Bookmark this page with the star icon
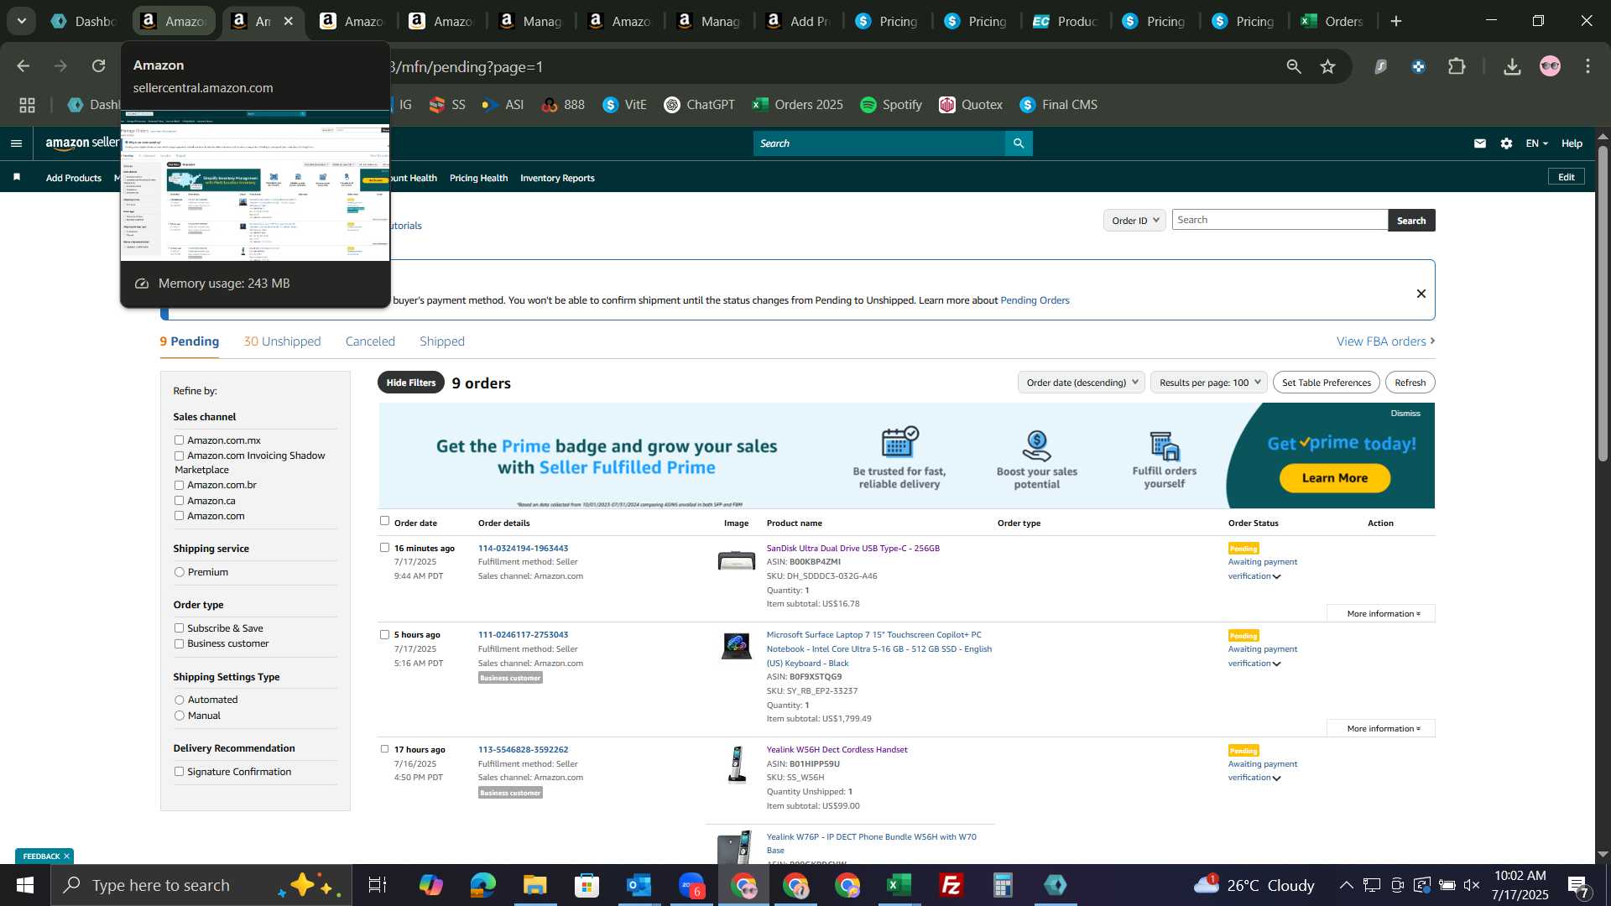Viewport: 1611px width, 906px height. coord(1327,66)
